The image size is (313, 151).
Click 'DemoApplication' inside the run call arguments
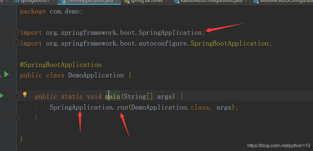pyautogui.click(x=159, y=107)
